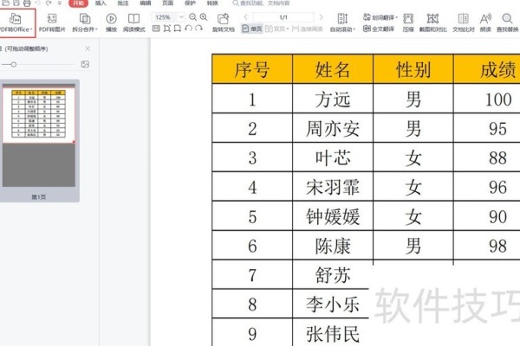Click the 全文翻译 full text translate tool

coord(379,29)
